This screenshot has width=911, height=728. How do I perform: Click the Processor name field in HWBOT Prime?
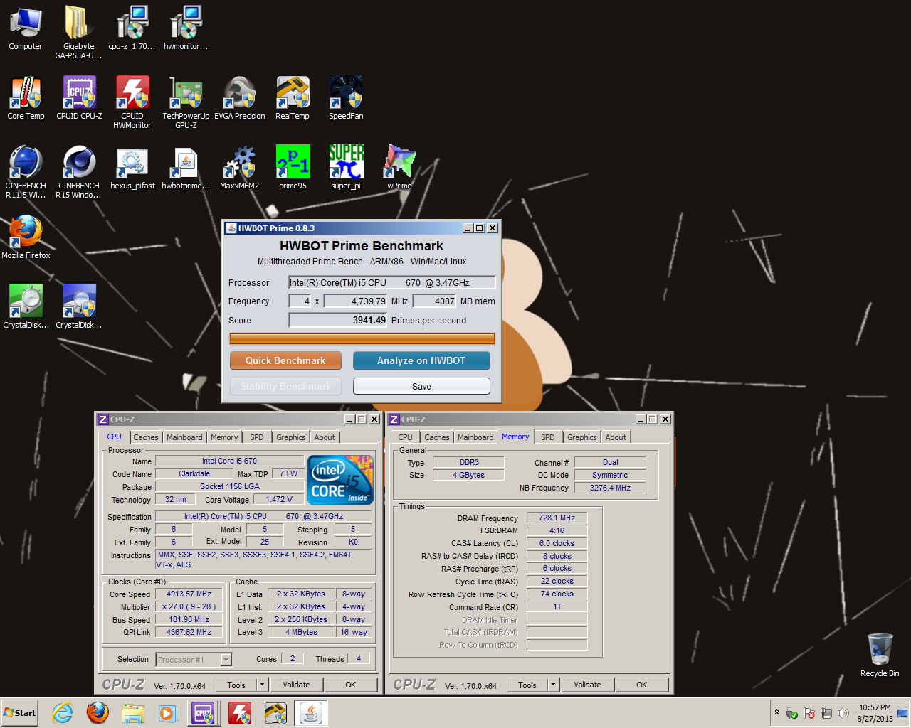[x=391, y=282]
